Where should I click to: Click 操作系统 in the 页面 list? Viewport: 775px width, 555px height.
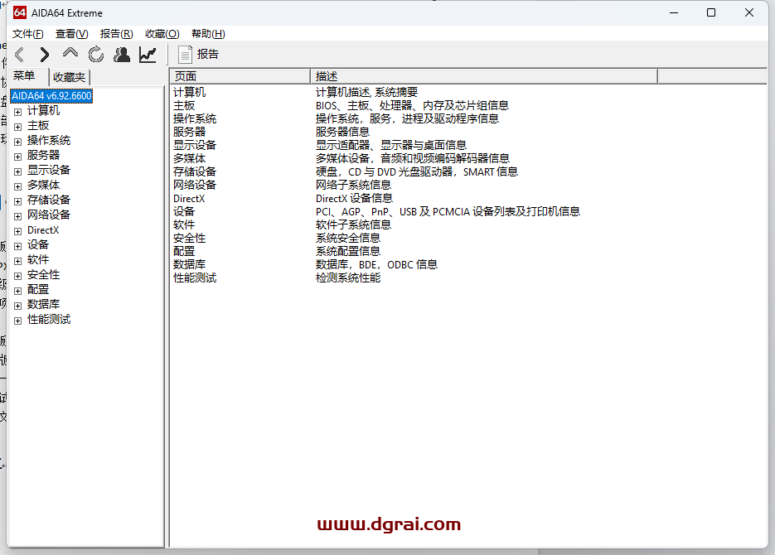pyautogui.click(x=195, y=119)
